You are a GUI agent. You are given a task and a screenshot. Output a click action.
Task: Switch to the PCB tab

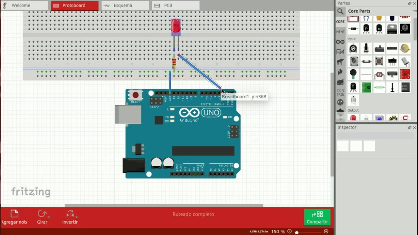[176, 6]
